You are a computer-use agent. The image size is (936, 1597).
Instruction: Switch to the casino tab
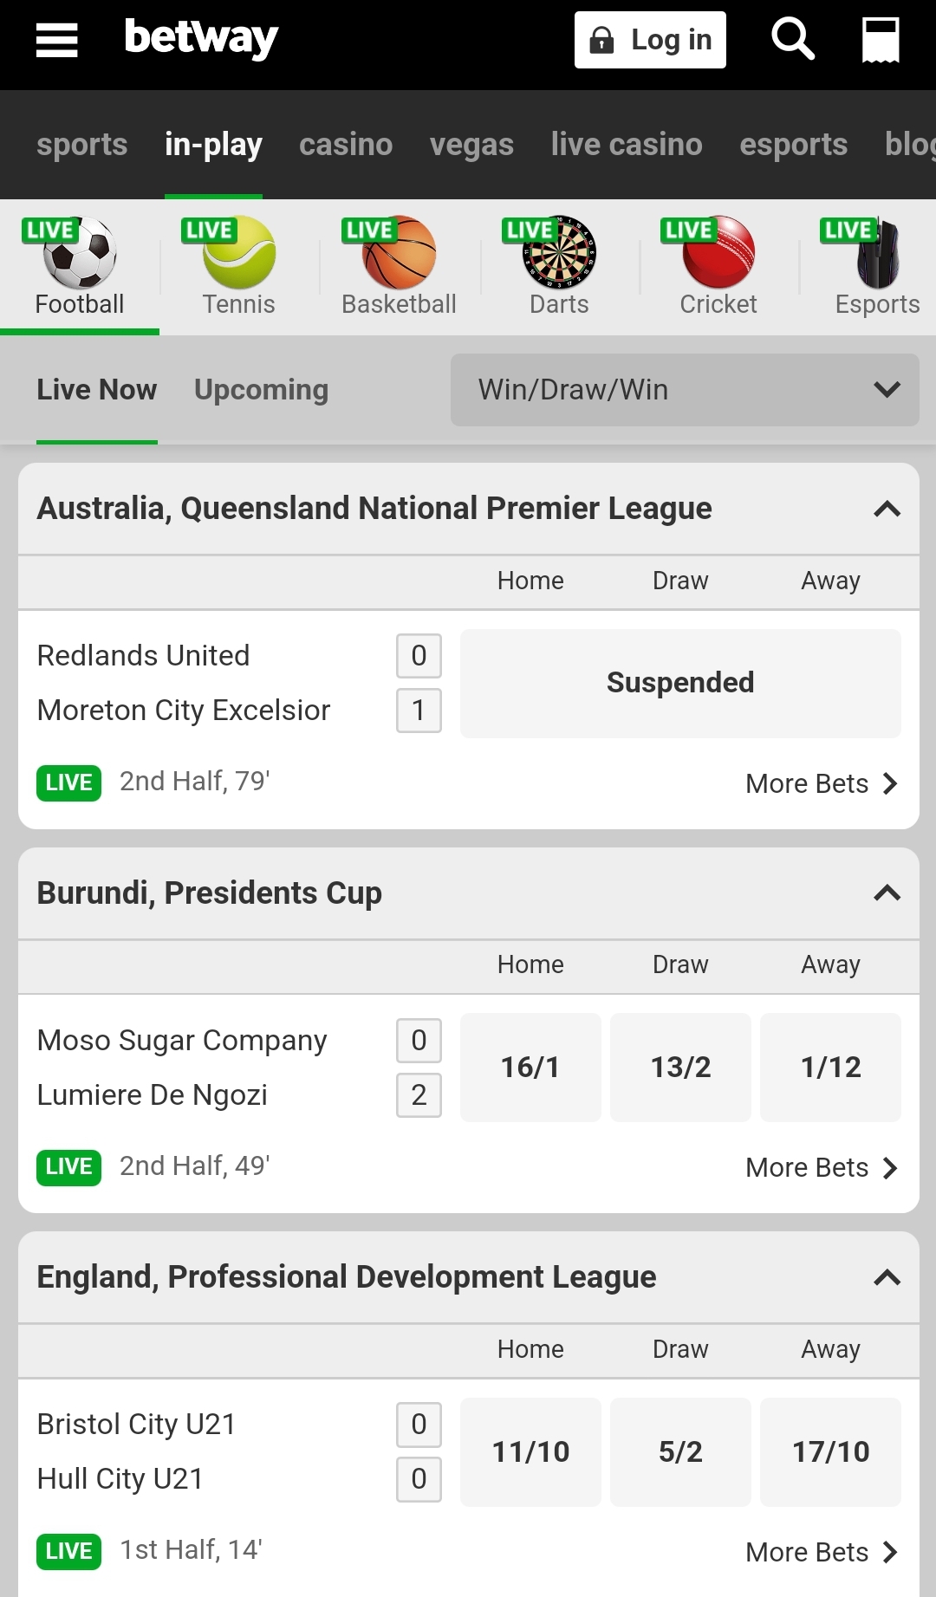point(345,145)
